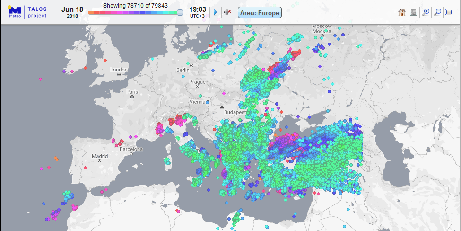Switch the map layer with the grid icon

413,12
